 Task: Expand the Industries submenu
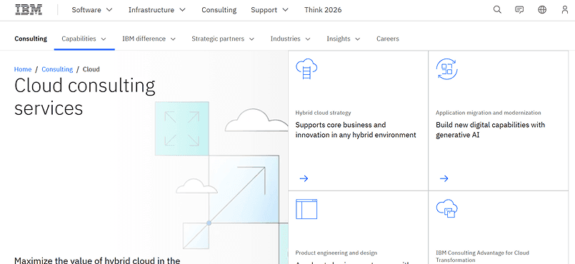point(291,39)
